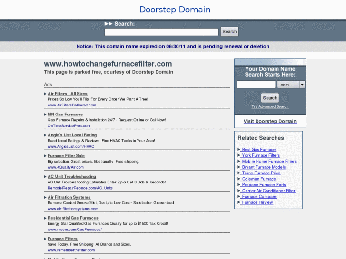Click the arrow icon beside Furnace Review
346x259 pixels.
tap(239, 202)
